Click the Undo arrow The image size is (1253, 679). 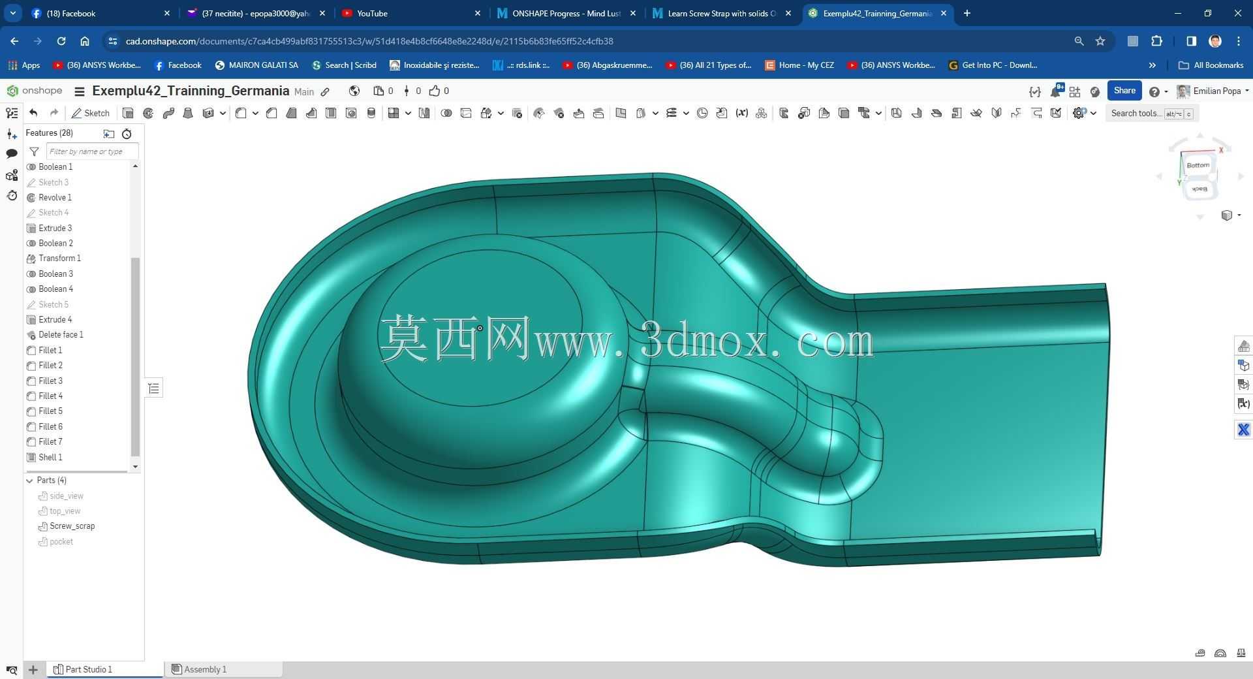pyautogui.click(x=33, y=113)
